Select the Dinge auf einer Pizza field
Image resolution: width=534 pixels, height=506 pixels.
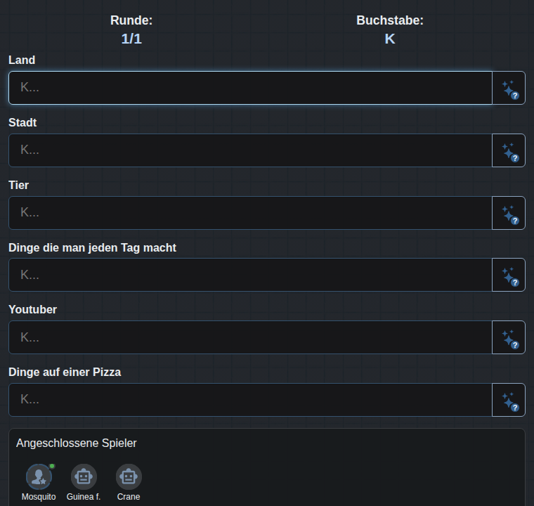pyautogui.click(x=250, y=400)
